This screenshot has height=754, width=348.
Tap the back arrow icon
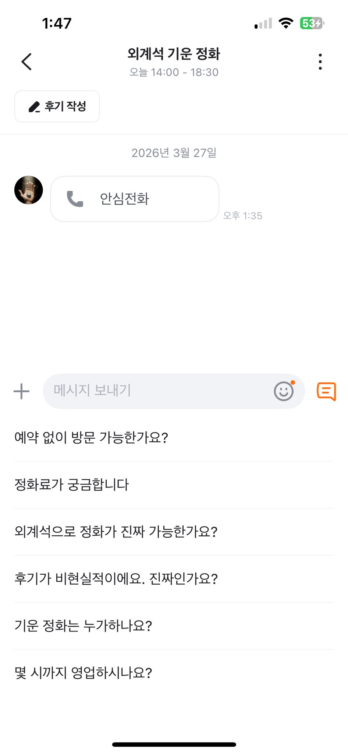click(x=26, y=61)
